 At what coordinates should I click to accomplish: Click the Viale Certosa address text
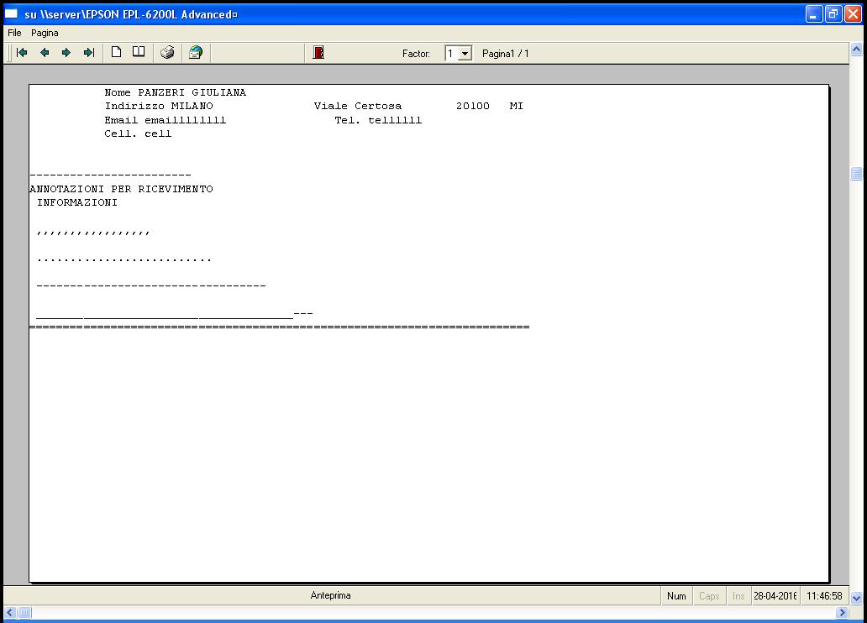[x=358, y=106]
